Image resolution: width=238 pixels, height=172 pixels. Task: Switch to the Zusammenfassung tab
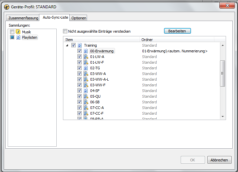coord(23,18)
